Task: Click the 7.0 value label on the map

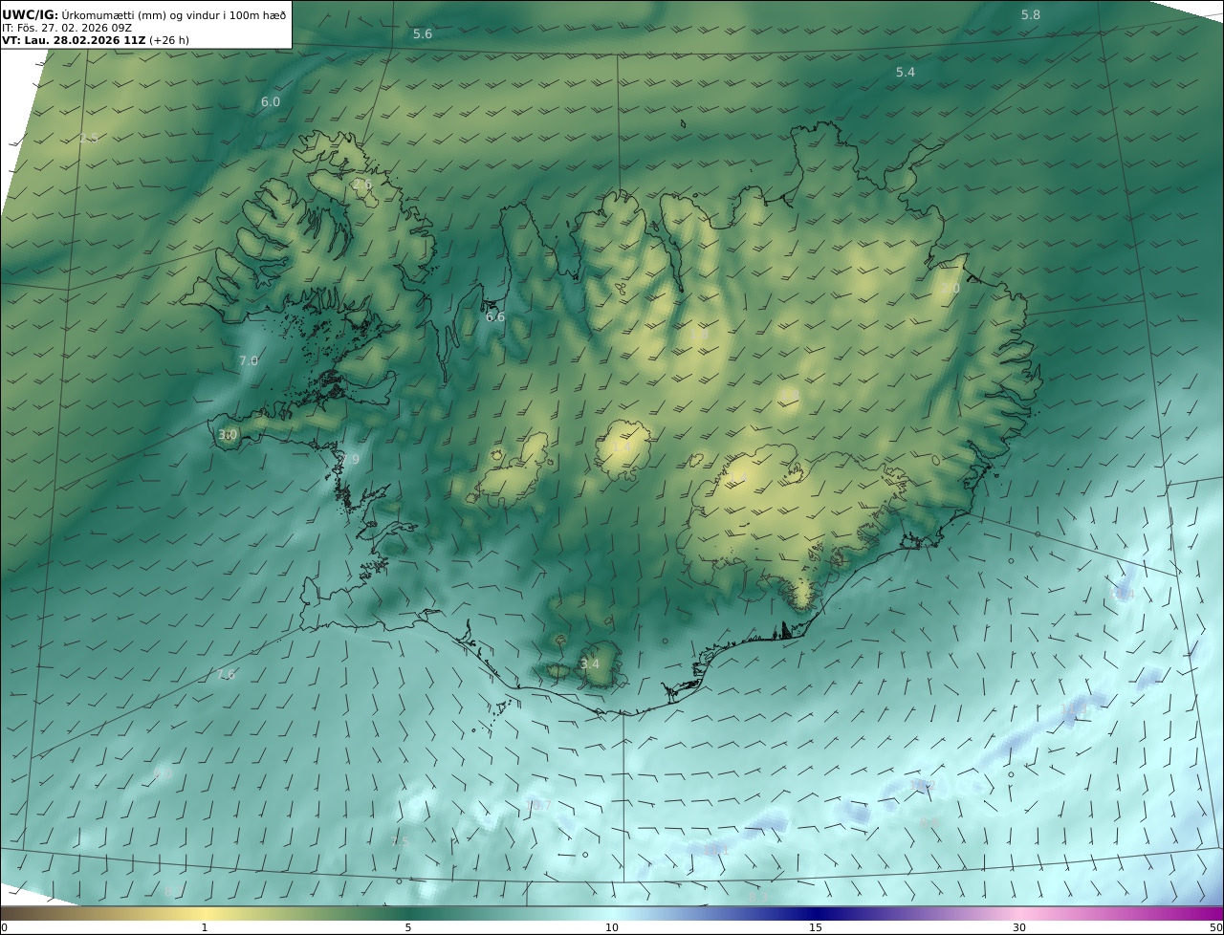Action: pos(249,361)
